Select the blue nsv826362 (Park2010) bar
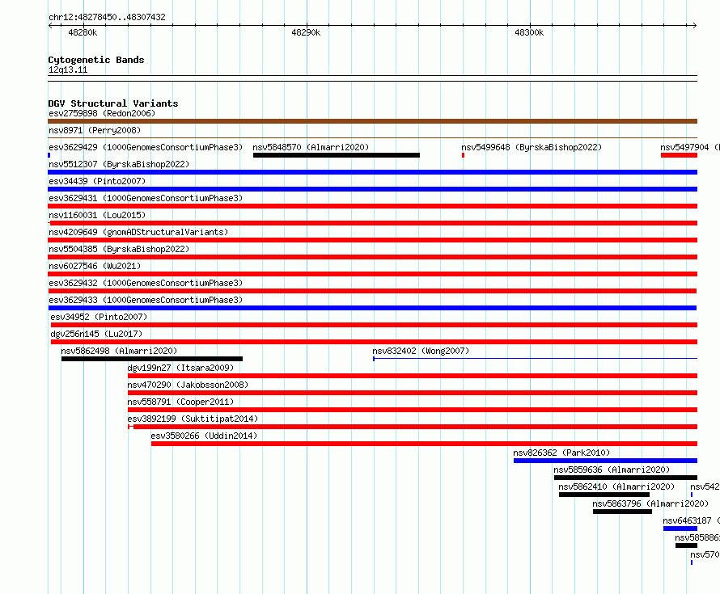The image size is (720, 594). (605, 461)
